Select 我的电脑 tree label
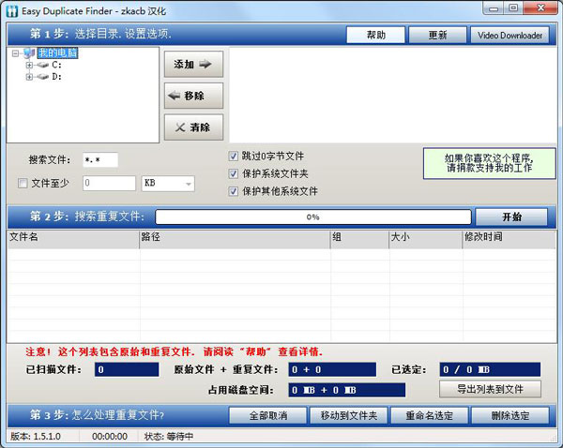 click(x=57, y=53)
